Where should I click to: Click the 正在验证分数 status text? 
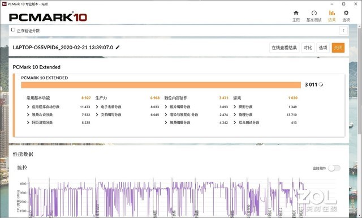coord(28,31)
